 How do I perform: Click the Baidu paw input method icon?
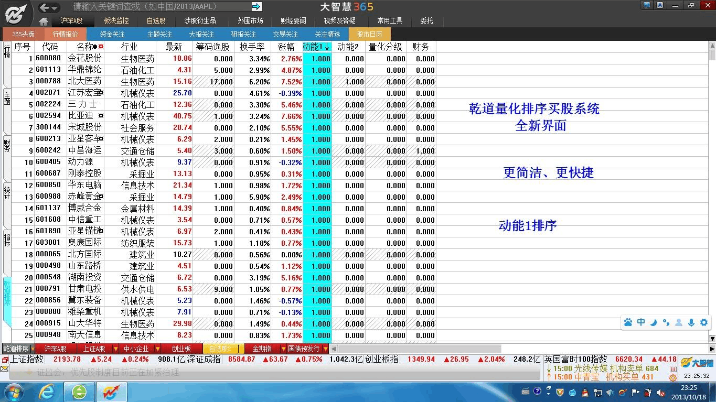coord(628,322)
